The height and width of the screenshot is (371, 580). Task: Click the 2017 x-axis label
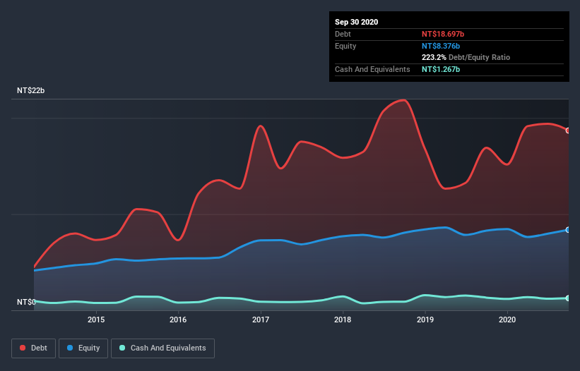[x=261, y=320]
